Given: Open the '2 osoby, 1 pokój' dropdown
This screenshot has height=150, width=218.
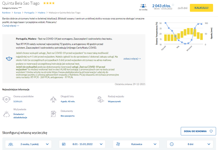Looking at the screenshot, I should (x=28, y=144).
